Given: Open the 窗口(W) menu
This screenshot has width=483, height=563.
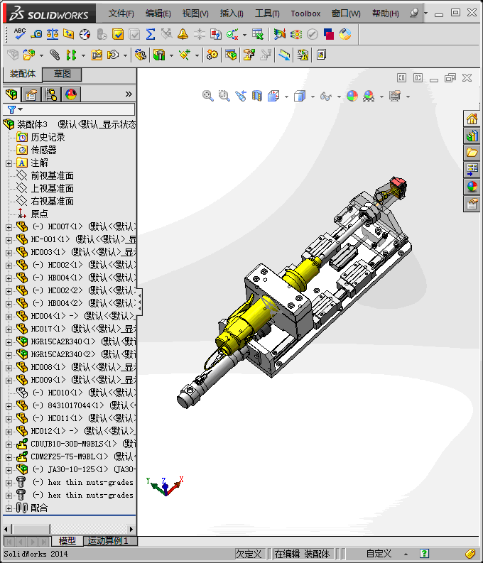Looking at the screenshot, I should [x=346, y=13].
